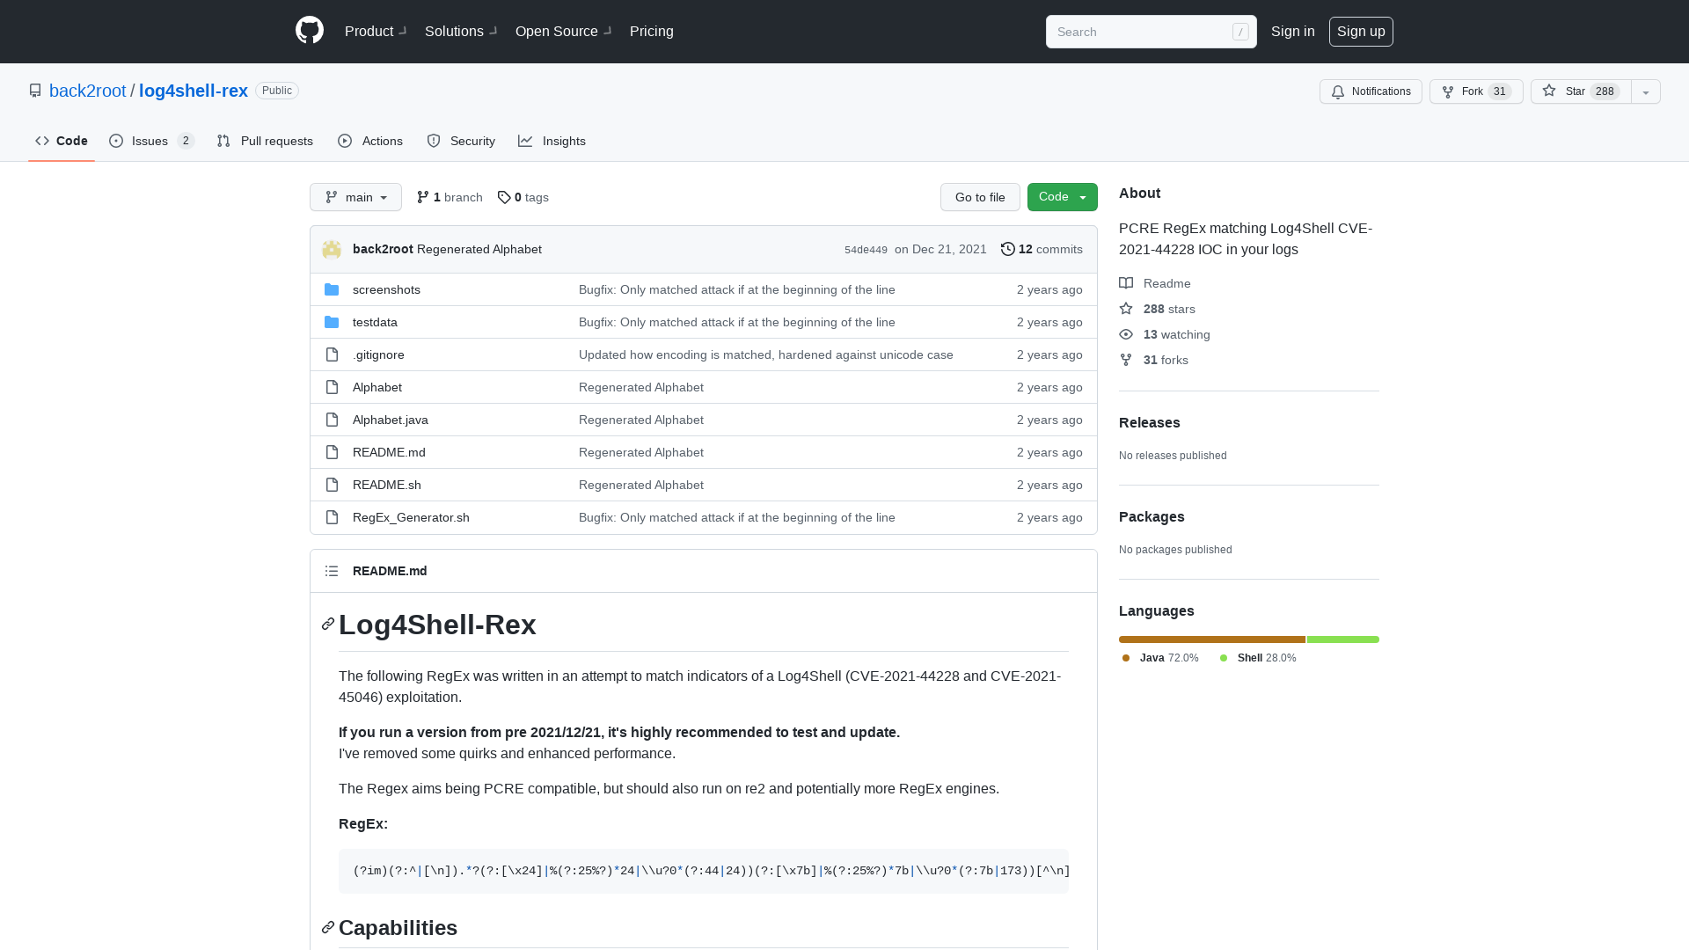Open the Packages section heading
This screenshot has height=950, width=1689.
click(x=1152, y=516)
